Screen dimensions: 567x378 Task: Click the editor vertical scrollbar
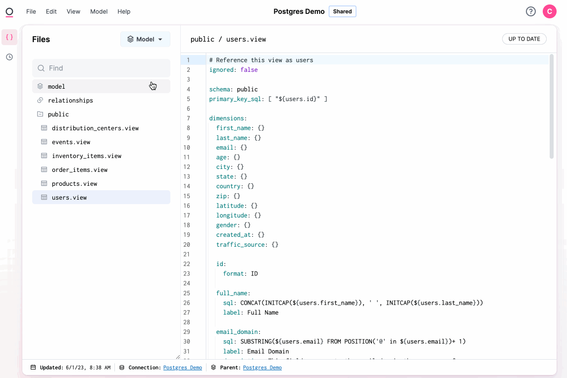[x=551, y=107]
